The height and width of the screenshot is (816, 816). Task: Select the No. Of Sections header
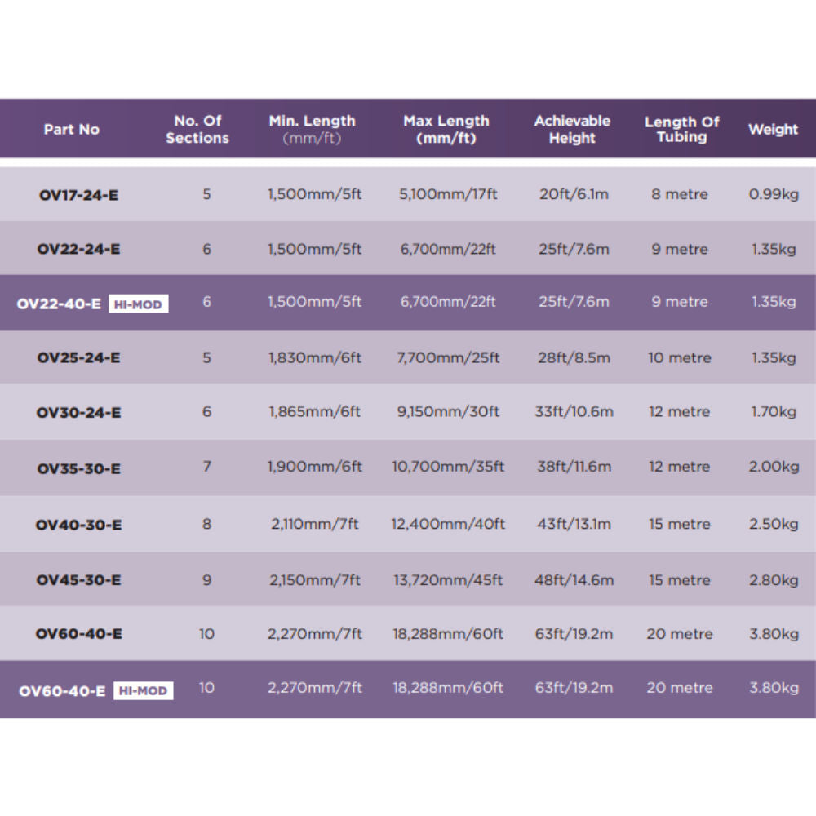click(x=197, y=129)
